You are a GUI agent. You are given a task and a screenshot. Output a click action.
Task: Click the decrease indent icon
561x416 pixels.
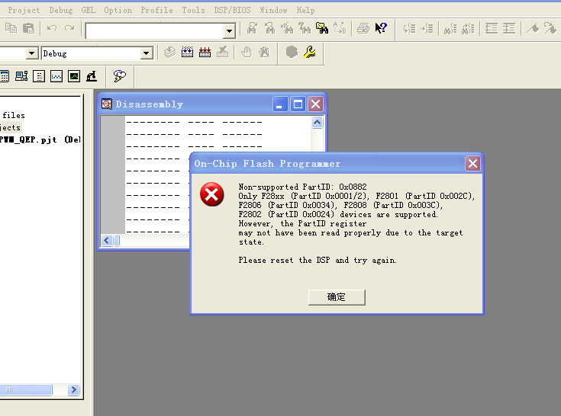492,28
